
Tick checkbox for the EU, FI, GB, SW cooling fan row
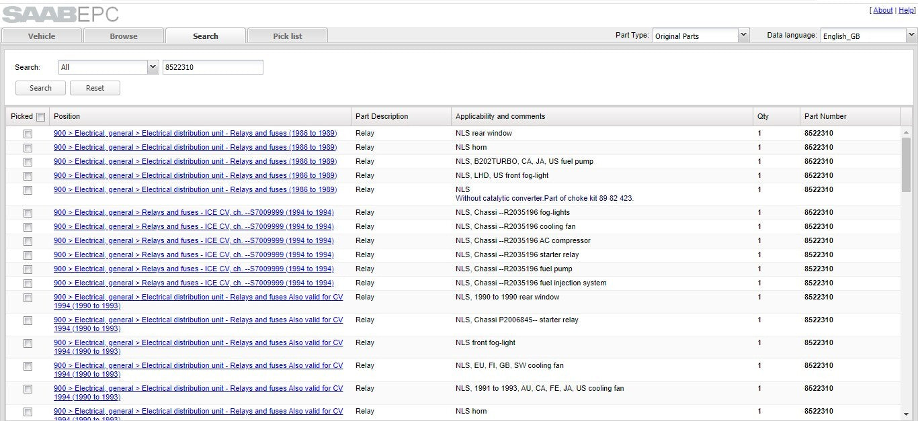click(28, 366)
